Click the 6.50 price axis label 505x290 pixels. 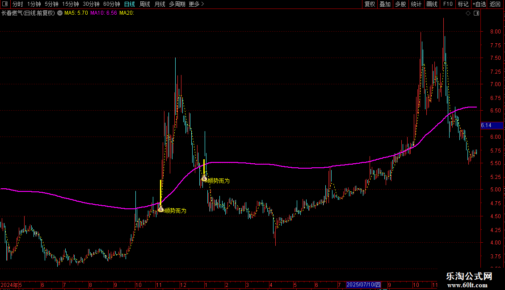click(495, 111)
